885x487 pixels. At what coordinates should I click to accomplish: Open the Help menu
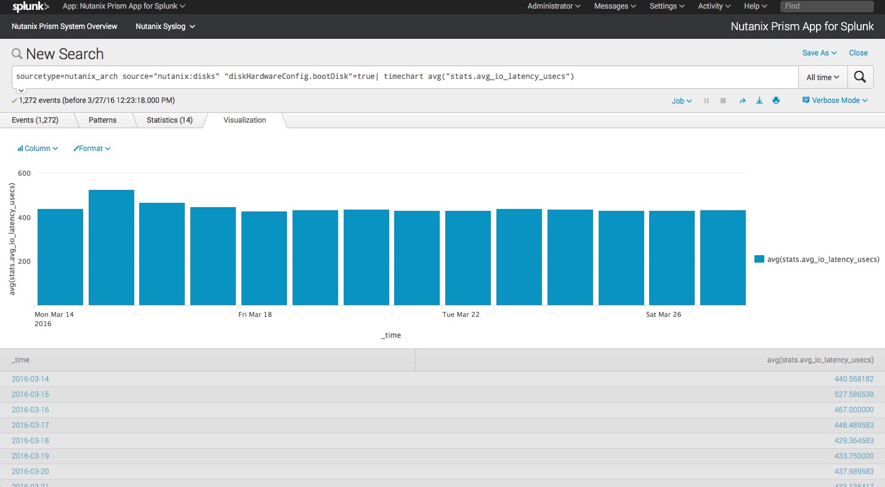756,6
